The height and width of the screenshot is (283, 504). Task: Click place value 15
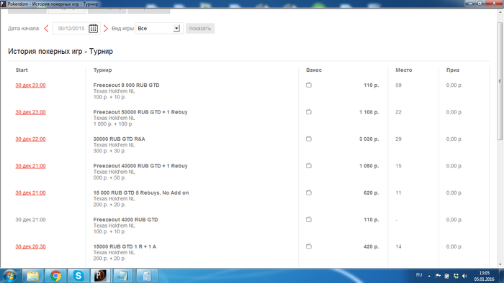[x=398, y=166]
